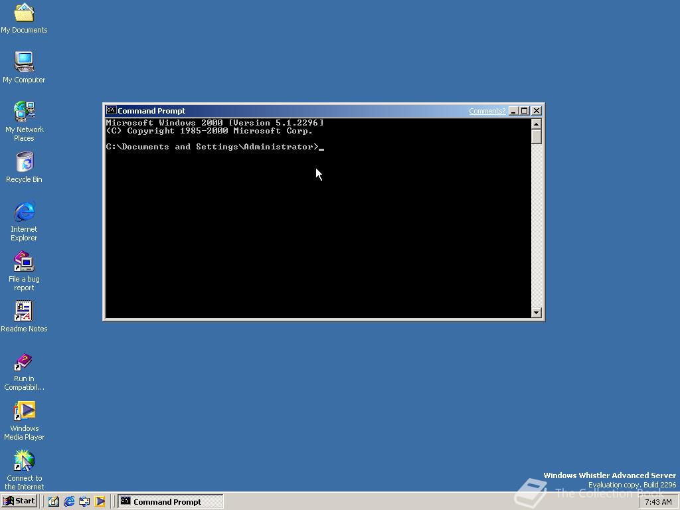This screenshot has height=510, width=680.
Task: Select My Network Places icon
Action: (25, 122)
